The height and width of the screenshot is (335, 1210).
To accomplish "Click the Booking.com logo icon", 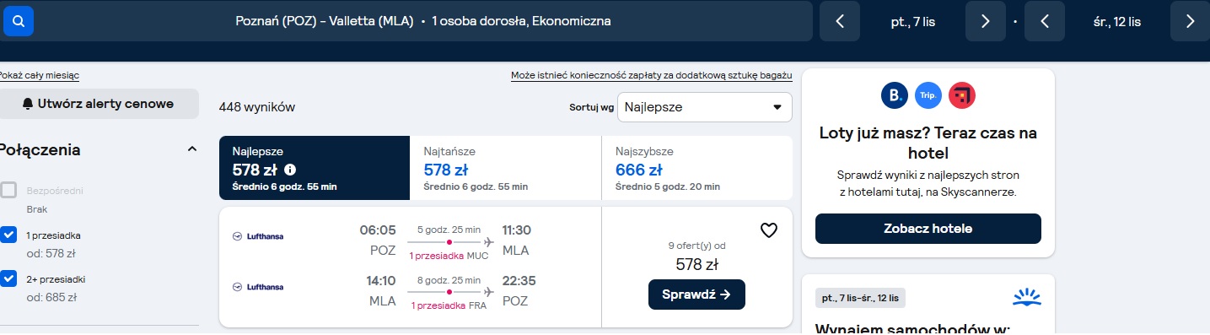I will tap(895, 95).
